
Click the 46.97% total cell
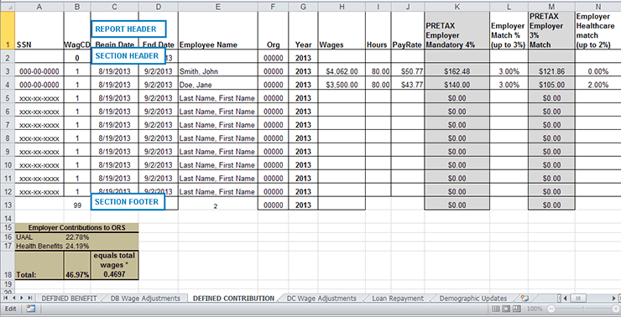tap(77, 265)
